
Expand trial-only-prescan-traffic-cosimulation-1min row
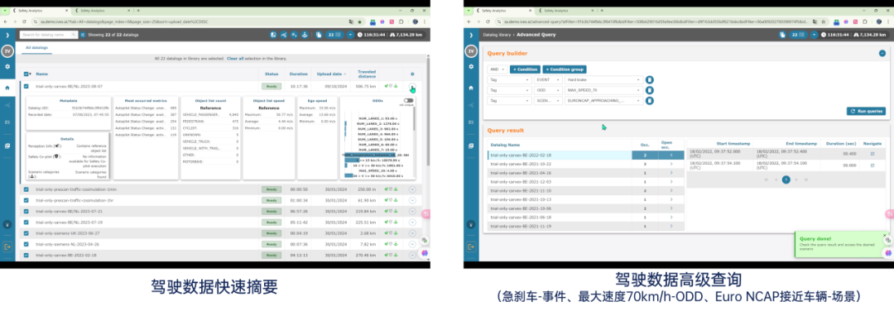click(x=412, y=189)
